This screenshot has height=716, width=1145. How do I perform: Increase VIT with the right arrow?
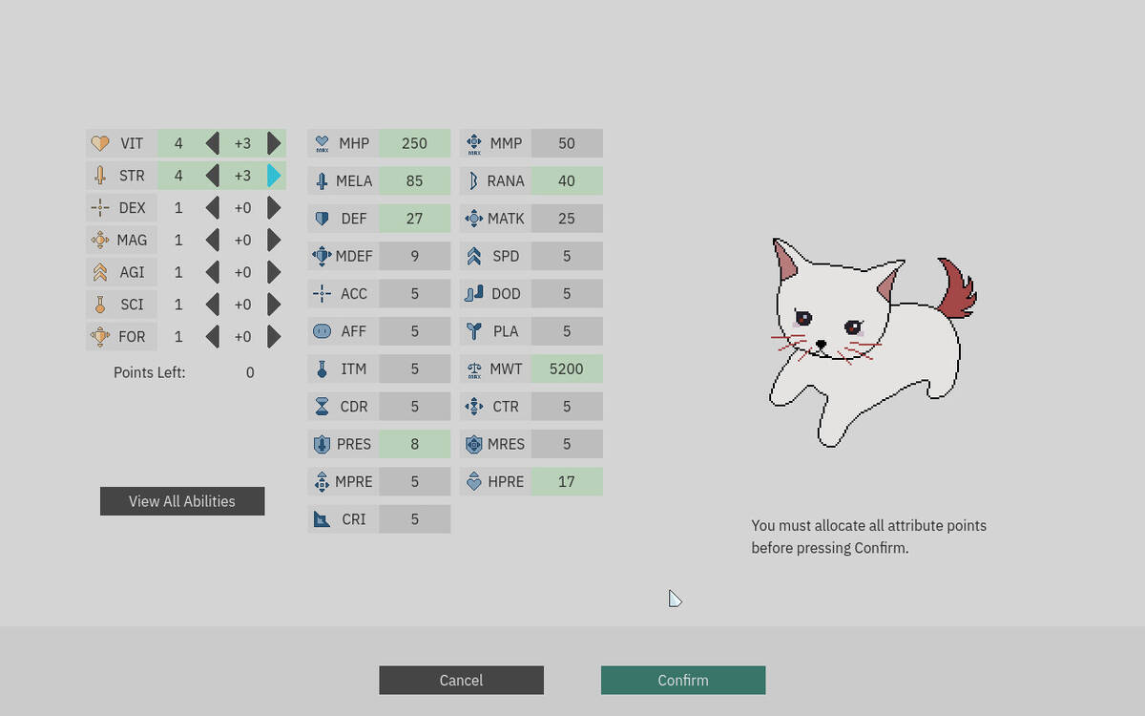(x=275, y=143)
